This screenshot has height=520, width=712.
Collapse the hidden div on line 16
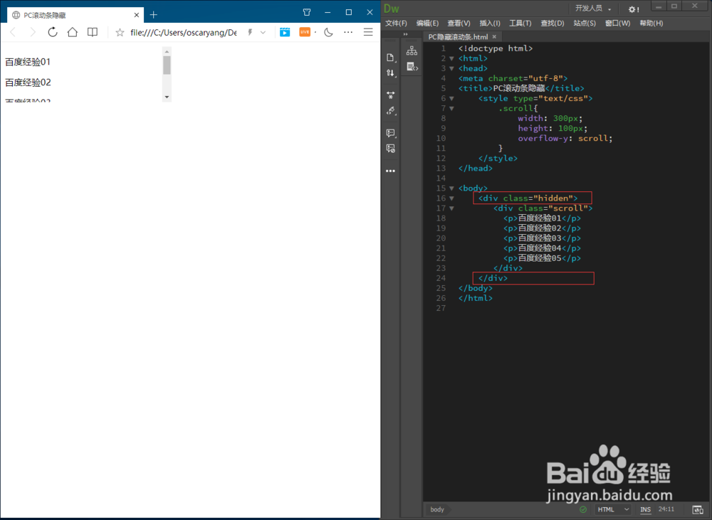pos(451,198)
